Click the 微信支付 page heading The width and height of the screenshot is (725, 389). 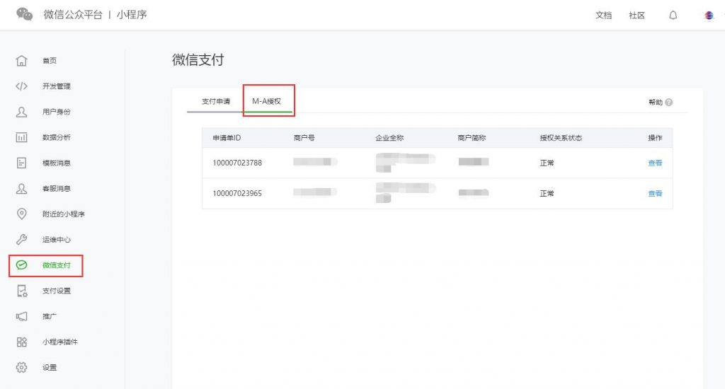pos(198,59)
